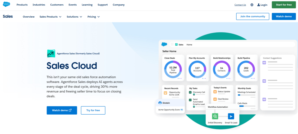
Task: Click the Initial Discovery search icon
Action: click(215, 116)
